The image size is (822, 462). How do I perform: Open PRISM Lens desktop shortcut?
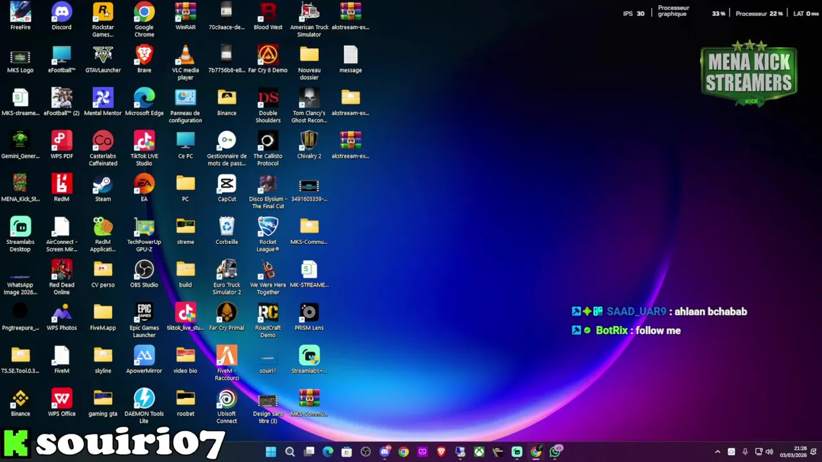309,317
